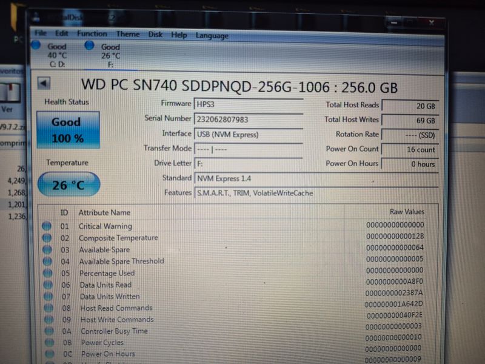
Task: Click status icon of Controller Busy Time row
Action: click(50, 331)
